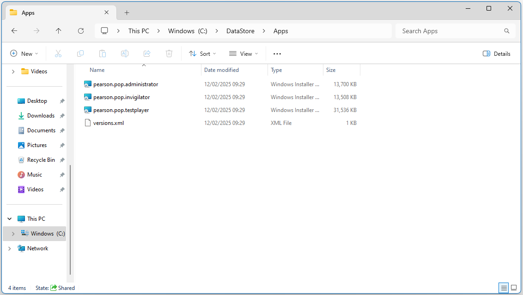Image resolution: width=523 pixels, height=295 pixels.
Task: Open the View dropdown
Action: pyautogui.click(x=243, y=53)
